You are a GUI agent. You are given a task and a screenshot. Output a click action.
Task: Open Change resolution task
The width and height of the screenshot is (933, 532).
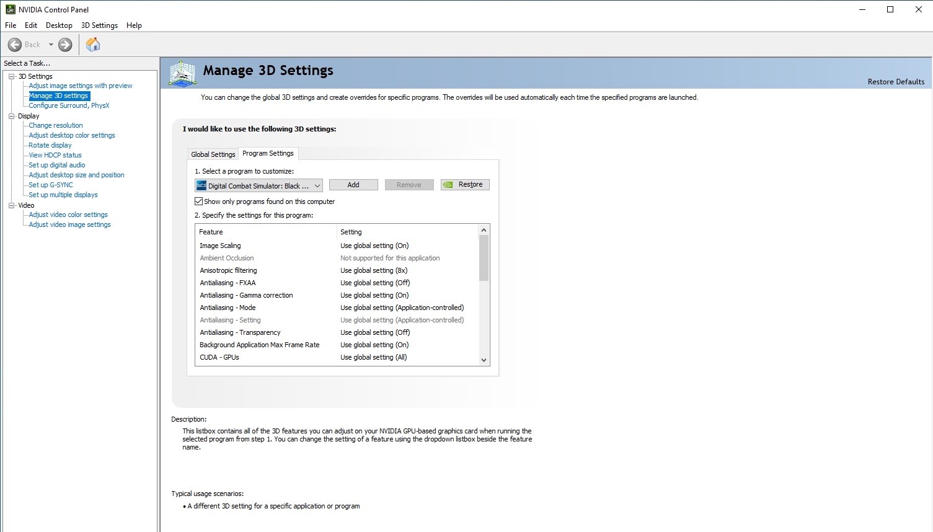coord(56,125)
